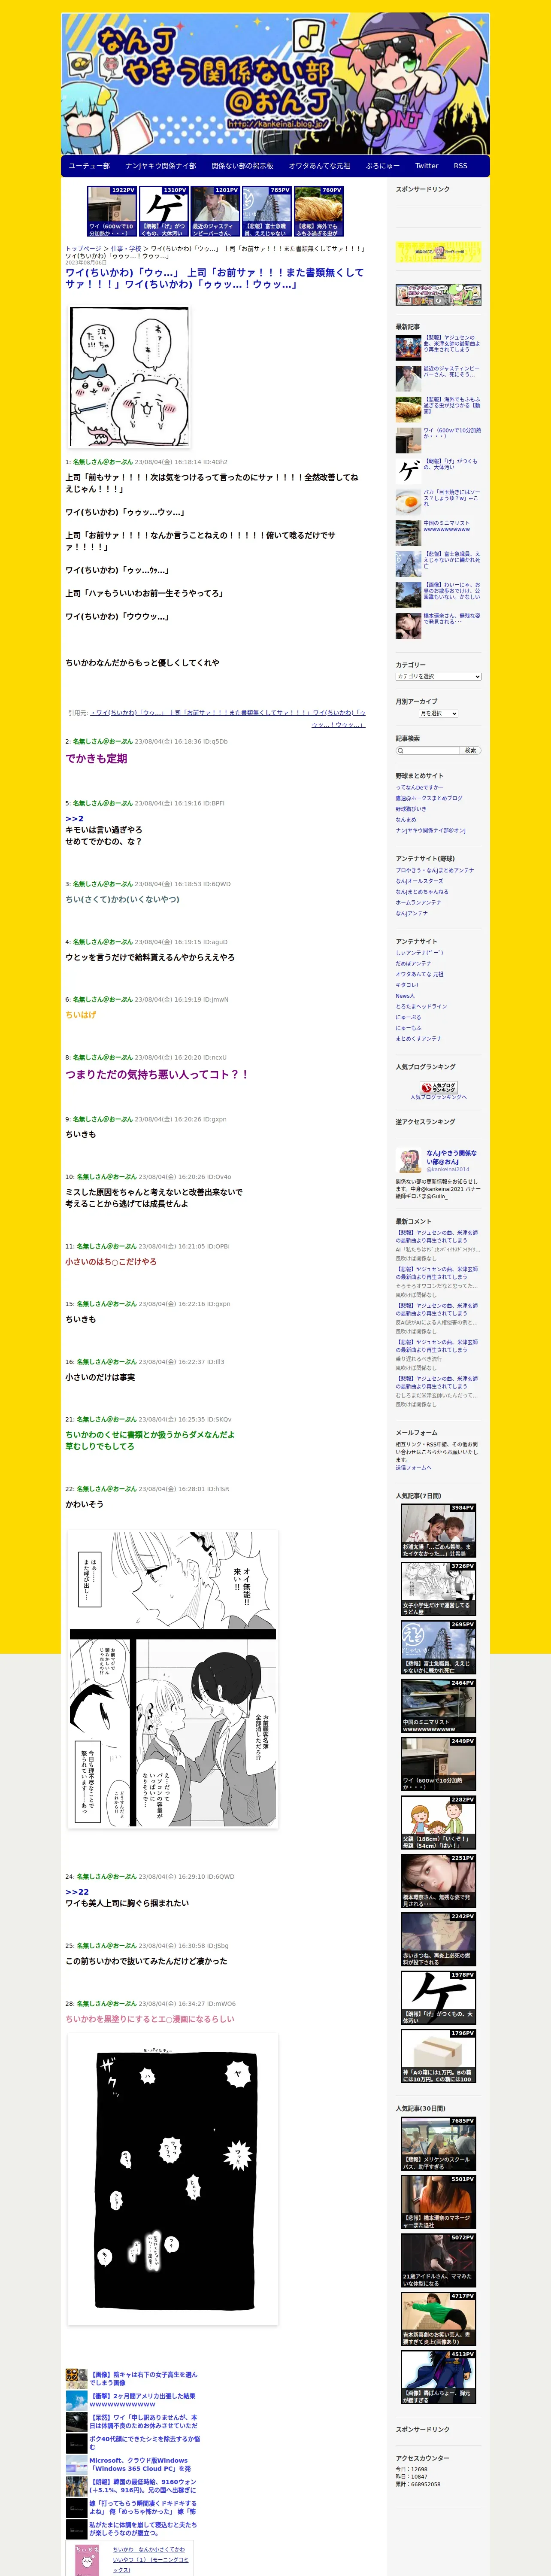Open 人気ブログランキングへ text link
The height and width of the screenshot is (2576, 551).
[x=438, y=1097]
